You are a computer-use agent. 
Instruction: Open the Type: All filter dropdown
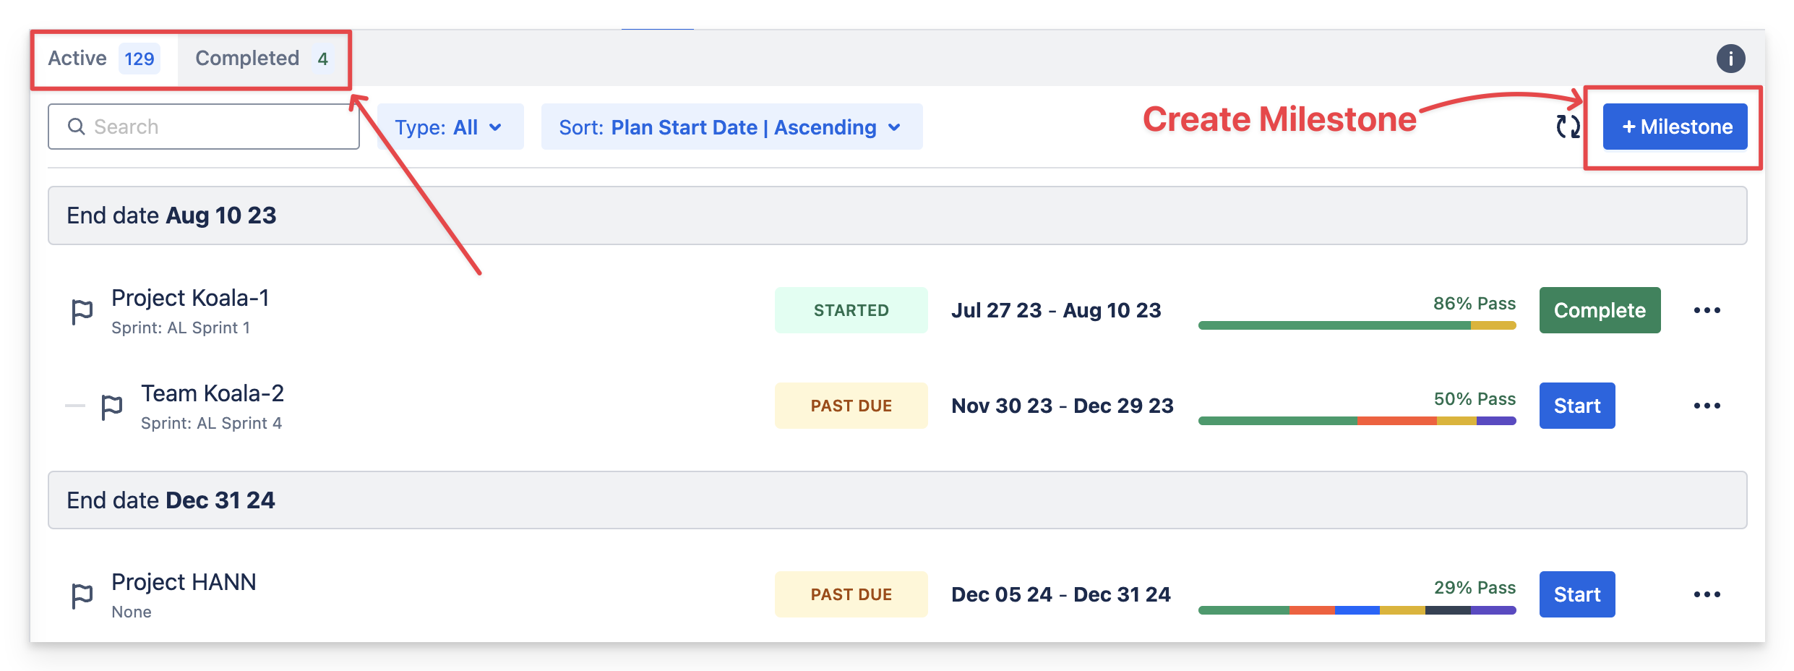pos(450,127)
